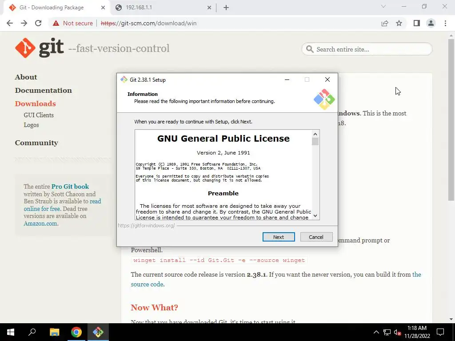
Task: Click the Now What? heading
Action: coord(154,307)
